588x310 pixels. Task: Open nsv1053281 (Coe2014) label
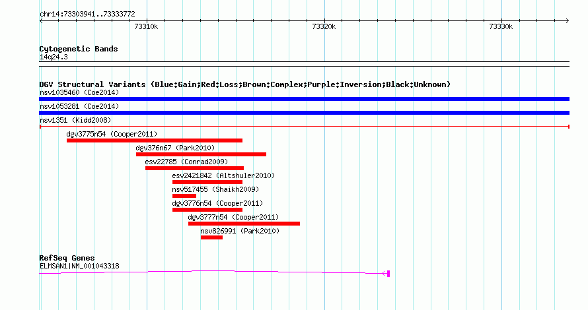pos(79,106)
